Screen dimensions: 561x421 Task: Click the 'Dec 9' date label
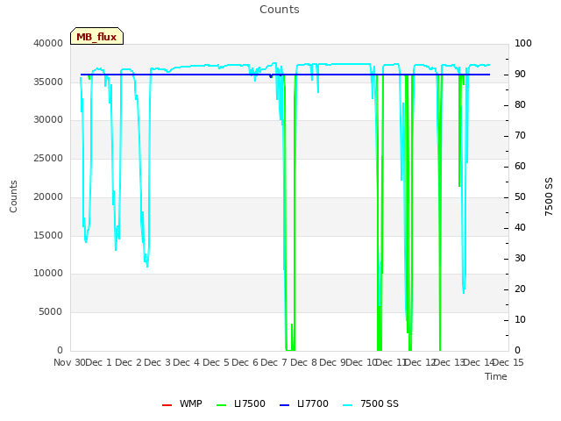tap(332, 362)
